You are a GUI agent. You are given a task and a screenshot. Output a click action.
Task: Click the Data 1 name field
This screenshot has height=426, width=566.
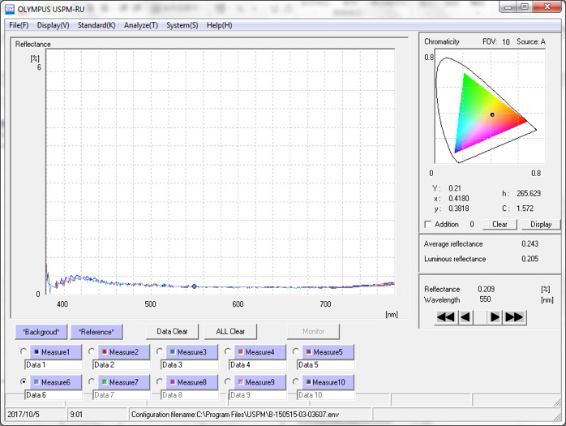53,365
